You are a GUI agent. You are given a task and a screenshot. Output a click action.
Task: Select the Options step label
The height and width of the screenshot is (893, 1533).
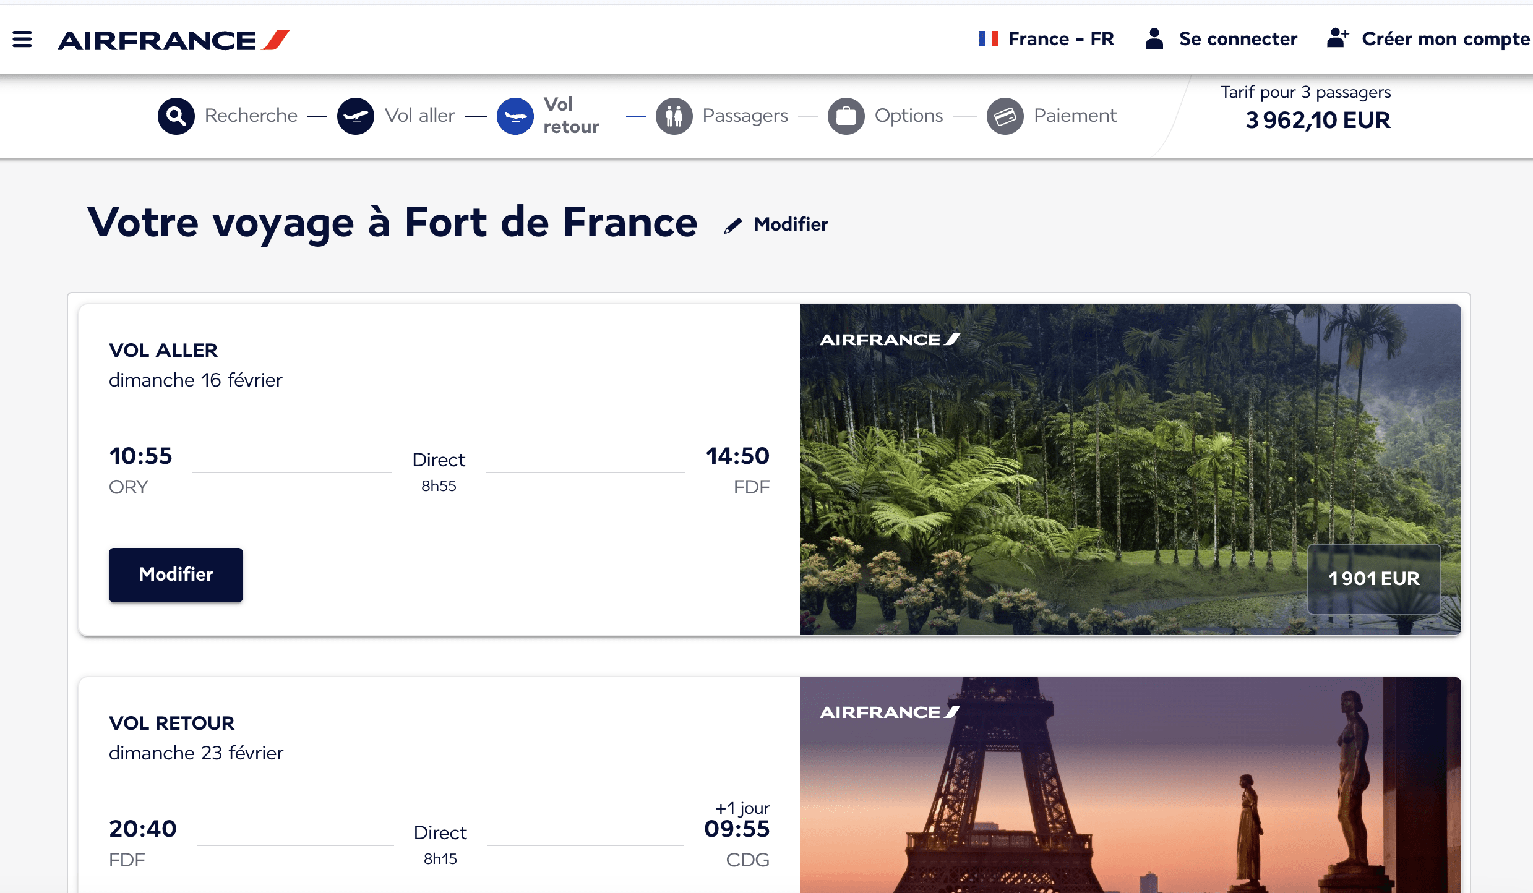click(x=909, y=116)
